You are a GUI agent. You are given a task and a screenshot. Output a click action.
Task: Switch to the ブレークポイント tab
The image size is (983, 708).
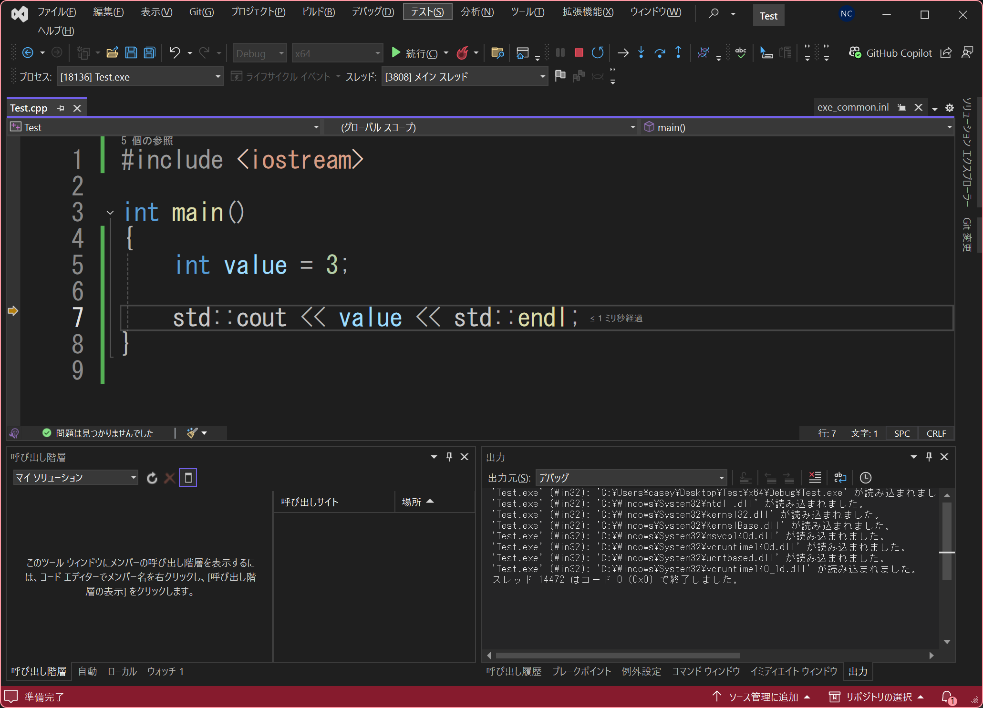[581, 671]
